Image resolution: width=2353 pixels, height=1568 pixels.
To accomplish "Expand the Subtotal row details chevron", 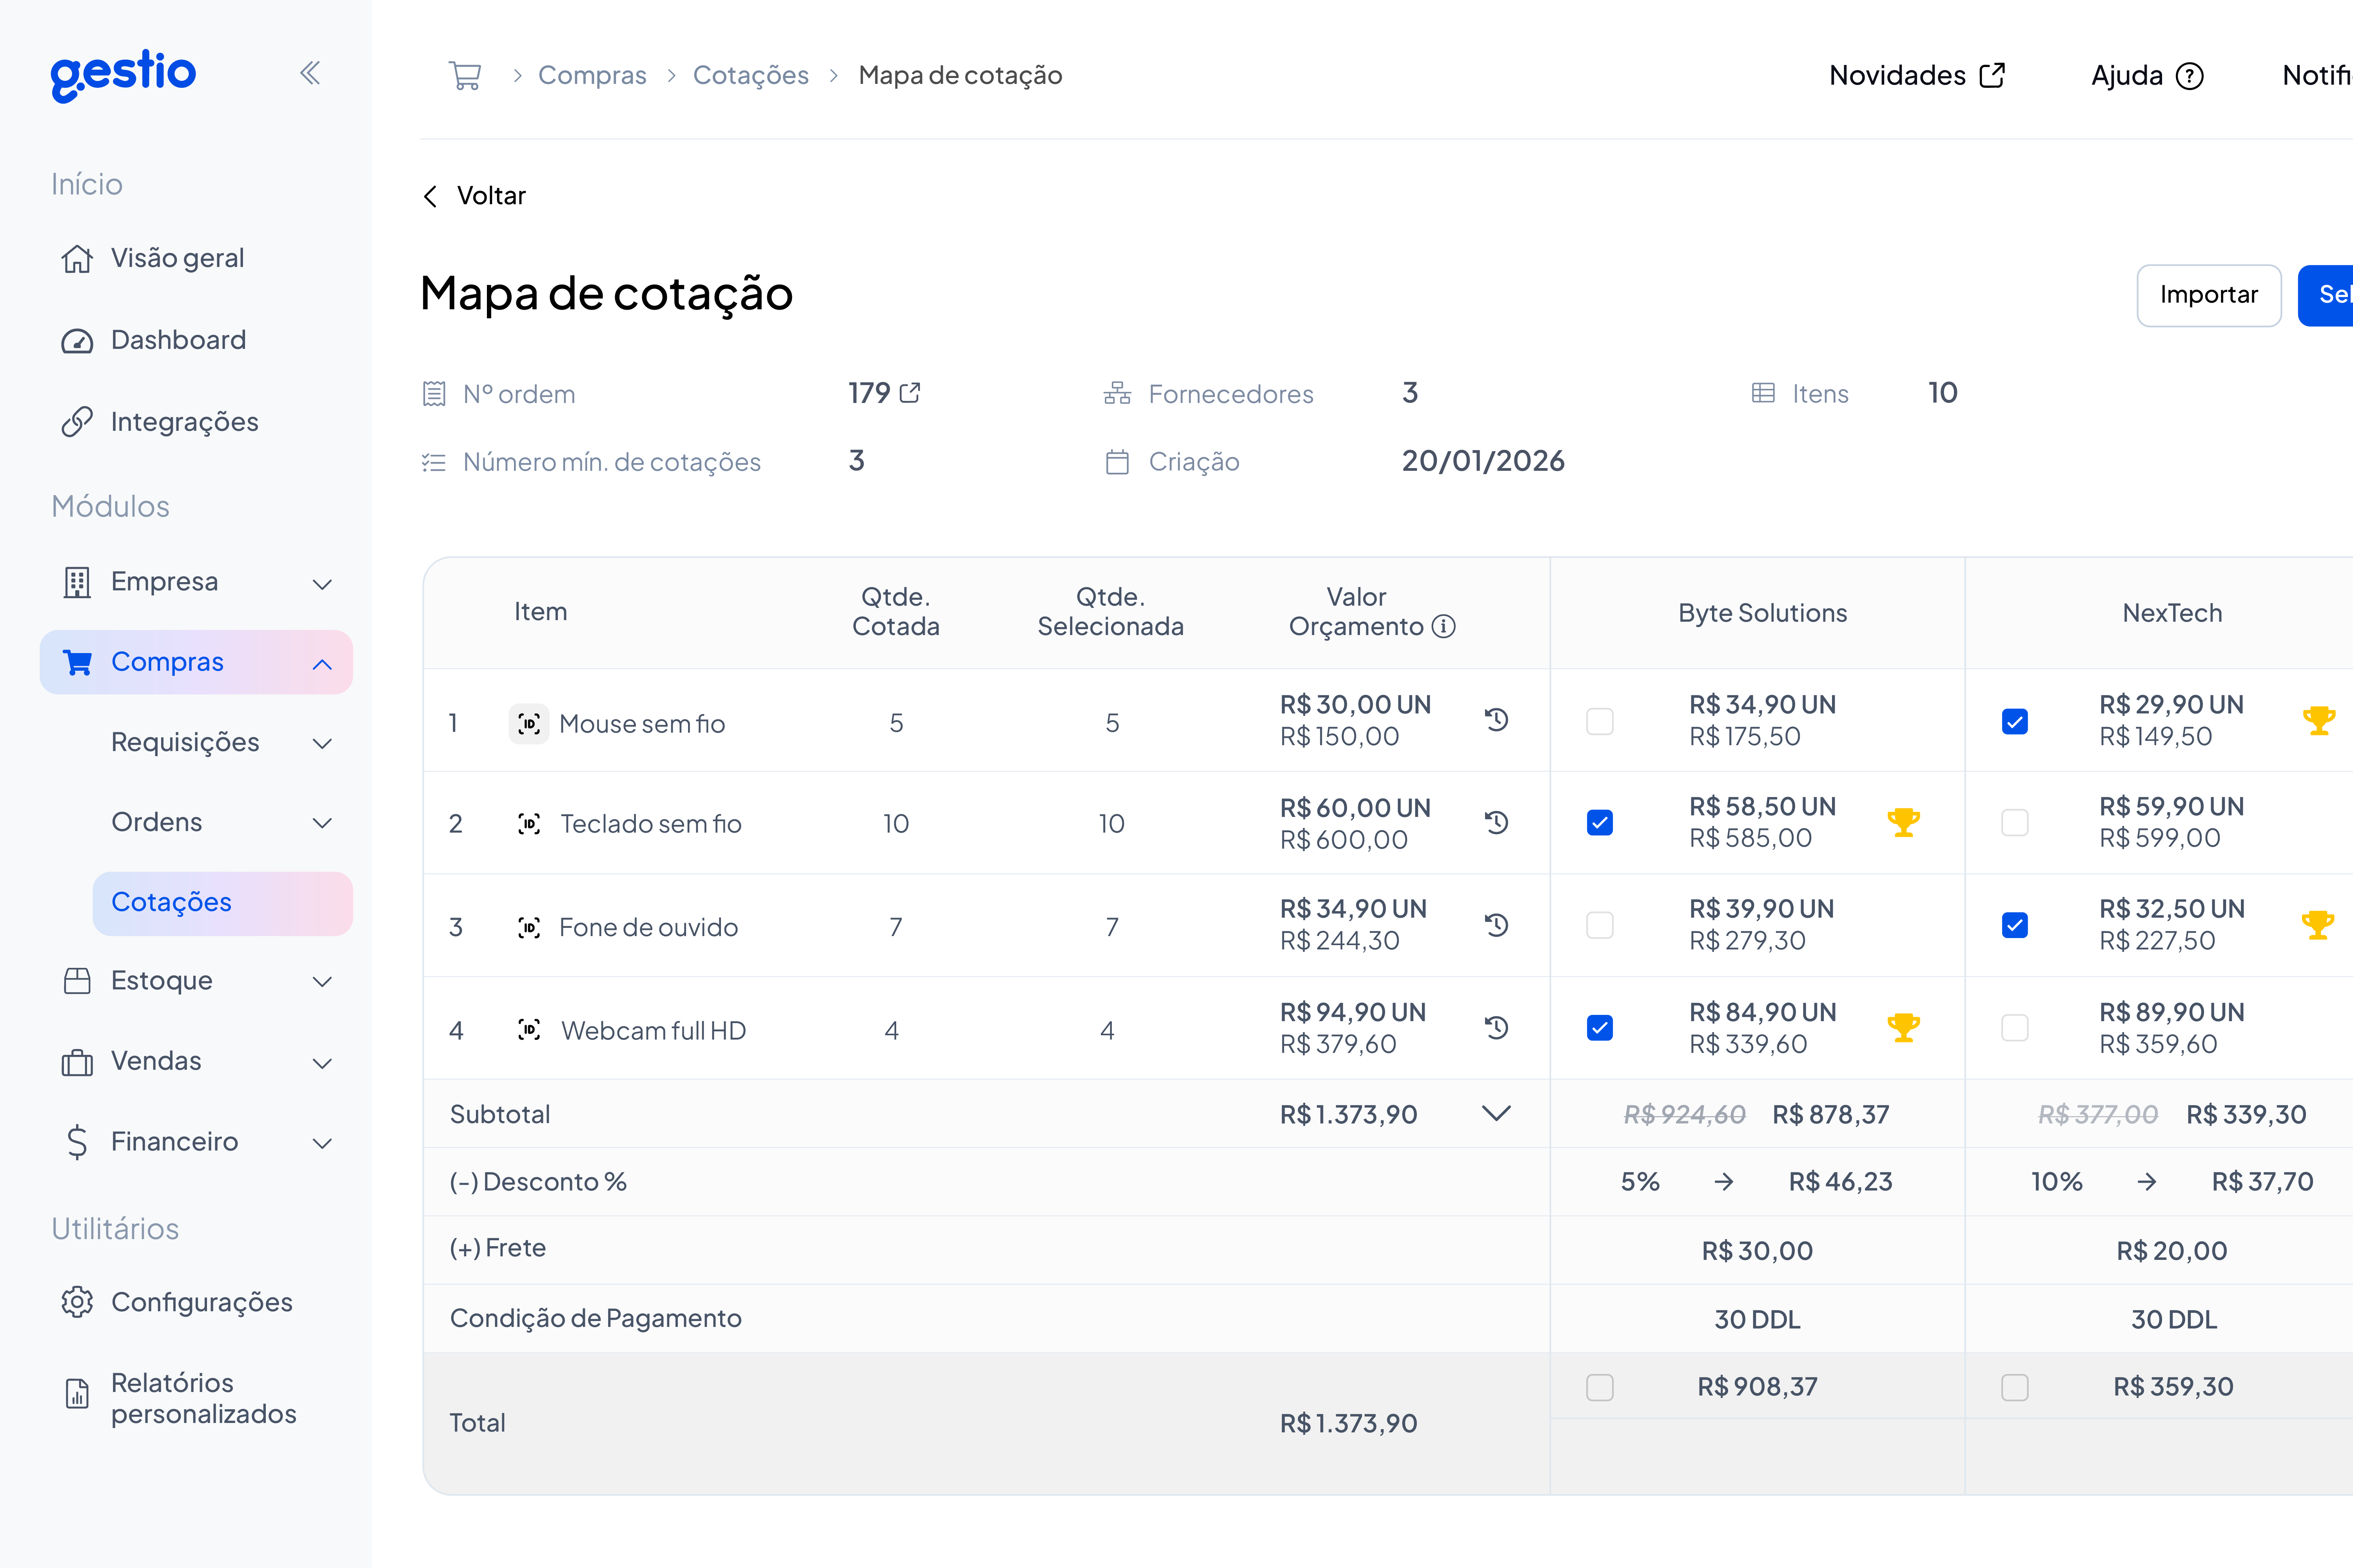I will coord(1496,1113).
